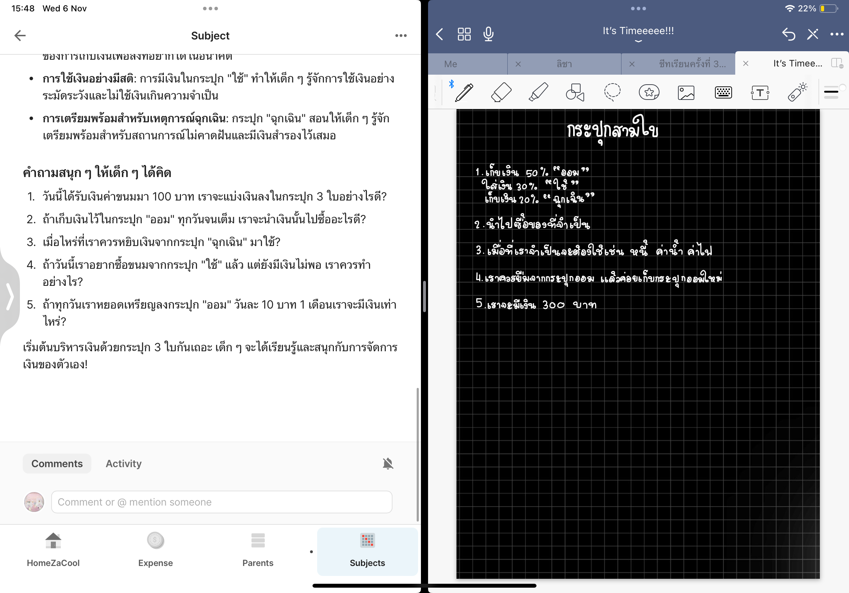Toggle read-only editing mode icon
The width and height of the screenshot is (849, 593).
coord(812,34)
